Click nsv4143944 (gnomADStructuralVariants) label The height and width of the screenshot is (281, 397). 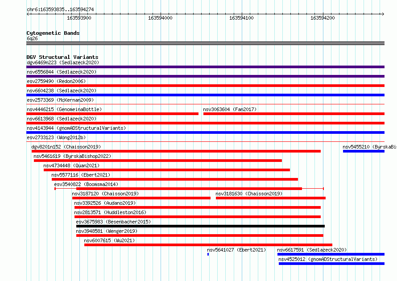tap(76, 128)
